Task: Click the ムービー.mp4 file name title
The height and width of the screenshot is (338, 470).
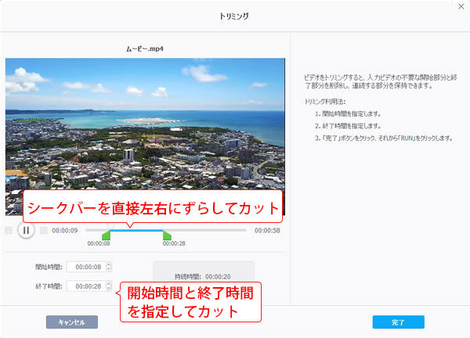Action: tap(145, 49)
